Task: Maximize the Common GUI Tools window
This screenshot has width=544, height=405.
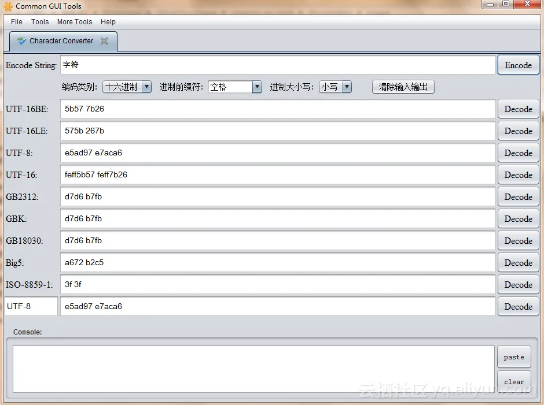Action: [x=506, y=4]
